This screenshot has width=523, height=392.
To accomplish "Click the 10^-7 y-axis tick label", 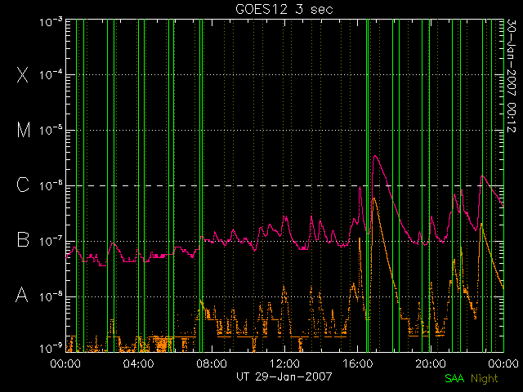I will coord(51,241).
